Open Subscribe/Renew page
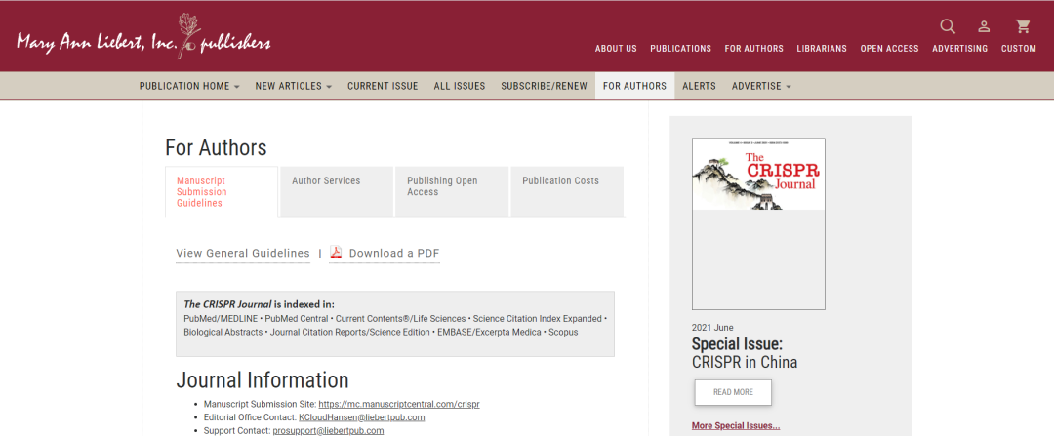Image resolution: width=1054 pixels, height=436 pixels. pyautogui.click(x=544, y=86)
